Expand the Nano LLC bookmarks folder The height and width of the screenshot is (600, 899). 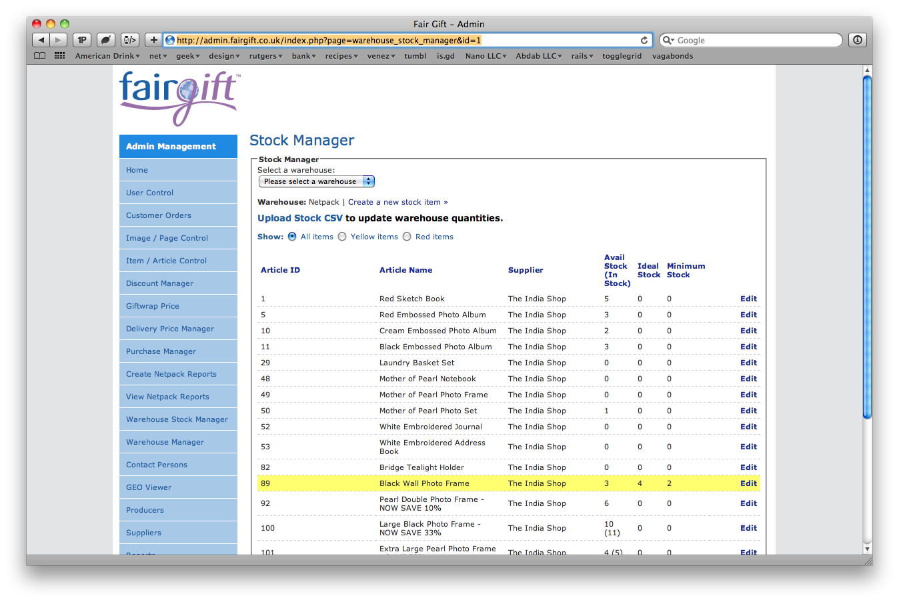pyautogui.click(x=486, y=56)
